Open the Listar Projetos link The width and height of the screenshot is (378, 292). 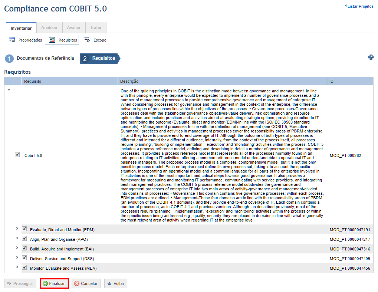359,6
